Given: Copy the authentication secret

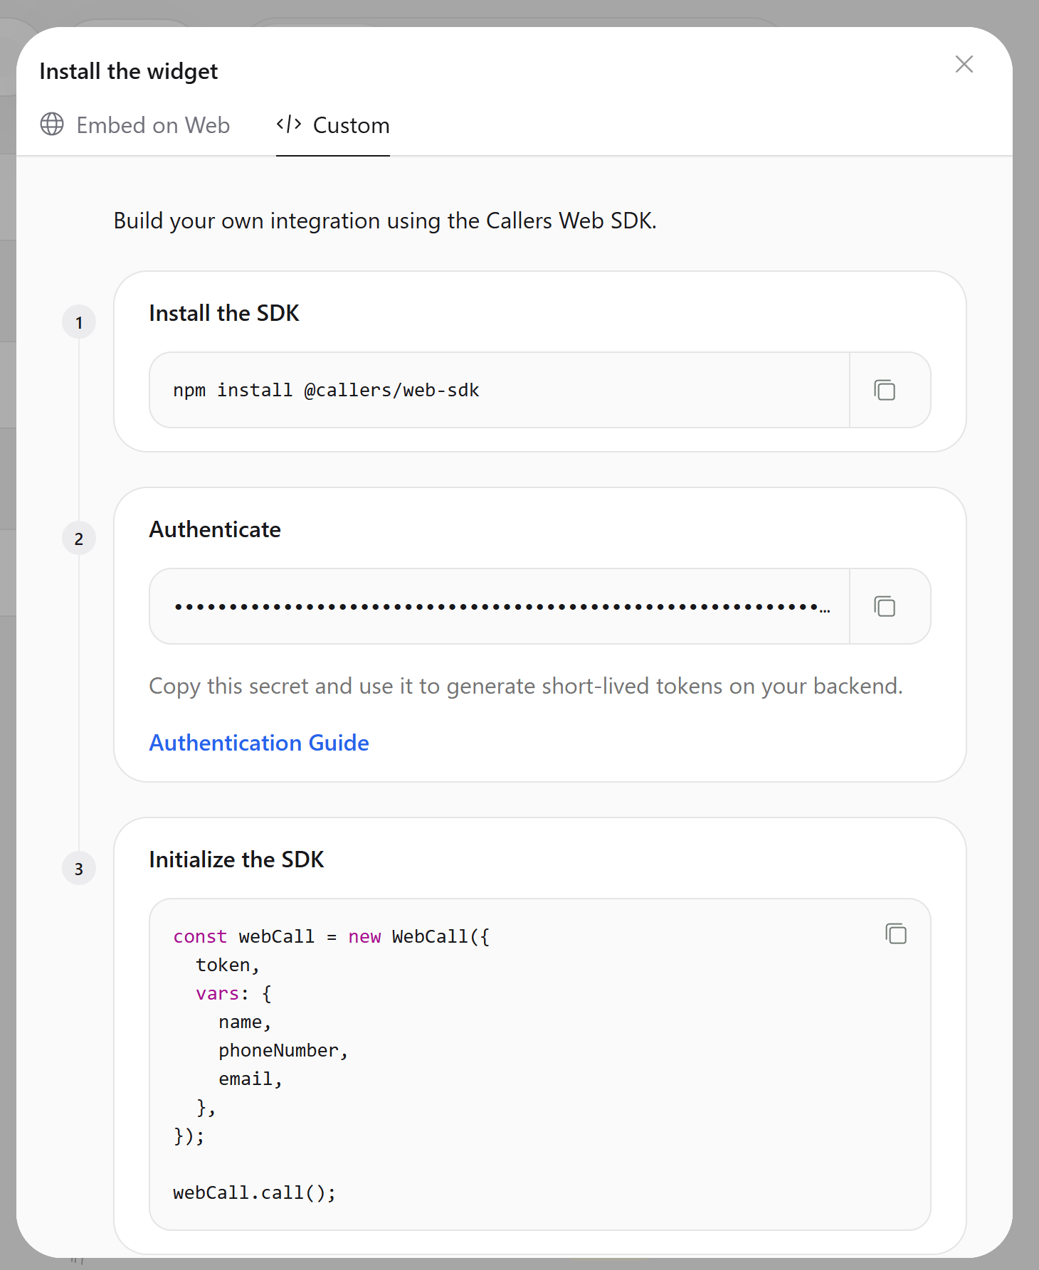Looking at the screenshot, I should 885,606.
